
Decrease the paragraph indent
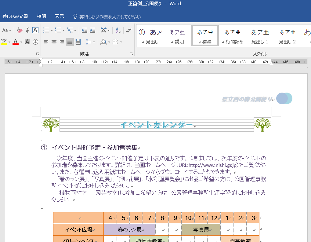click(x=84, y=30)
